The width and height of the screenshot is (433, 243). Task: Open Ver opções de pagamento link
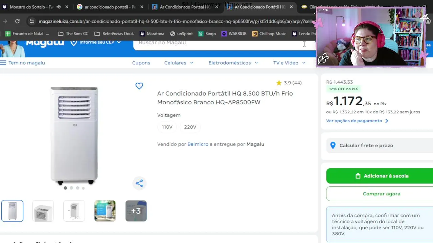(x=357, y=121)
